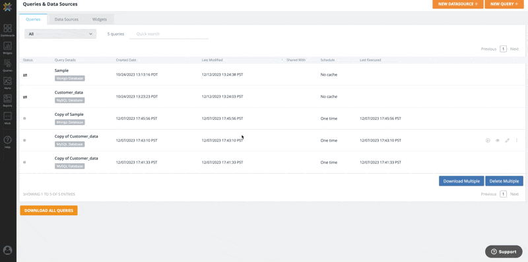Sort by the Query Details column header

(65, 60)
